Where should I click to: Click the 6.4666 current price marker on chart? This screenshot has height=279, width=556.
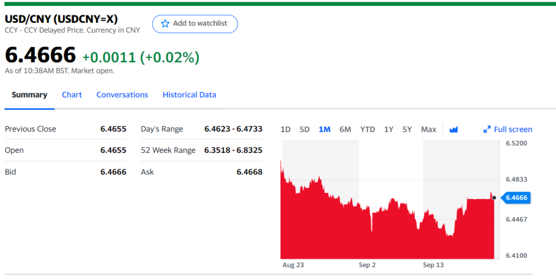click(516, 198)
